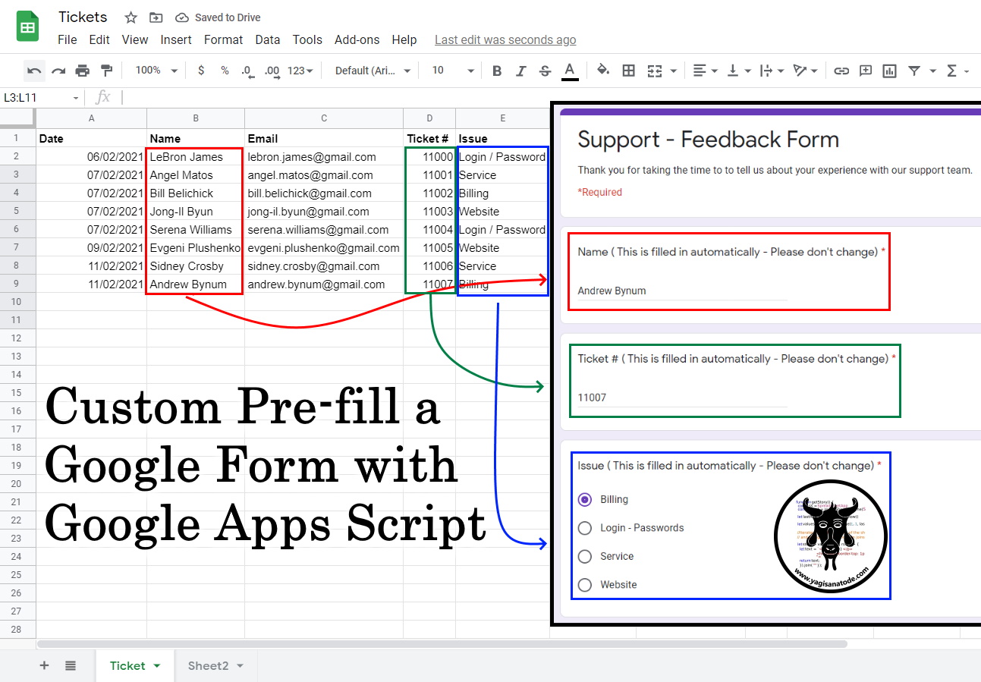The width and height of the screenshot is (981, 682).
Task: Format as currency with the dollar icon
Action: (x=201, y=71)
